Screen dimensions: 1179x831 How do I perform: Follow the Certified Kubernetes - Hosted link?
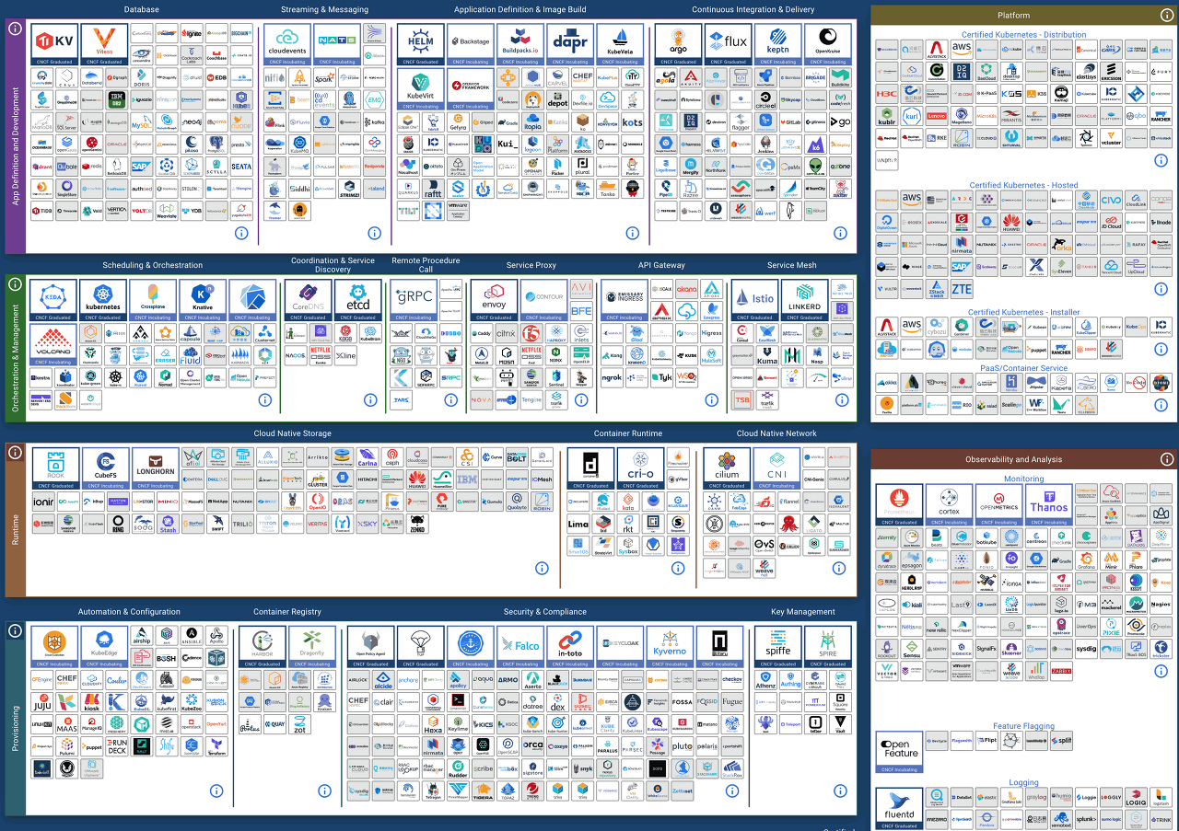tap(1023, 185)
